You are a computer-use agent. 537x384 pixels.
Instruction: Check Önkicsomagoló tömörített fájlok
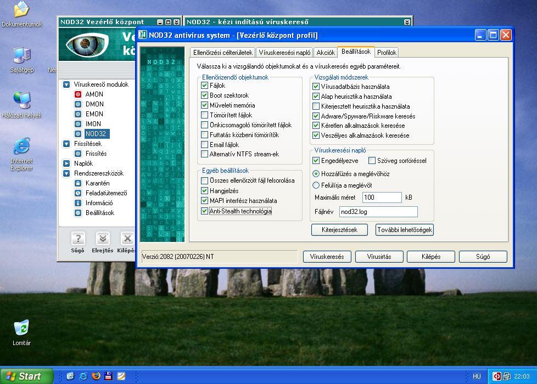tap(204, 125)
